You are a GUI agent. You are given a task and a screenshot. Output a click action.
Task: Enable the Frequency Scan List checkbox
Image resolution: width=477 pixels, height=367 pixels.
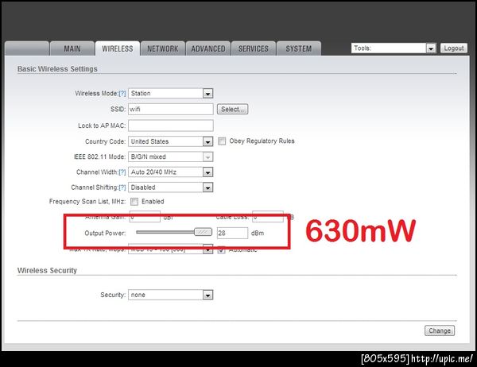pos(134,202)
